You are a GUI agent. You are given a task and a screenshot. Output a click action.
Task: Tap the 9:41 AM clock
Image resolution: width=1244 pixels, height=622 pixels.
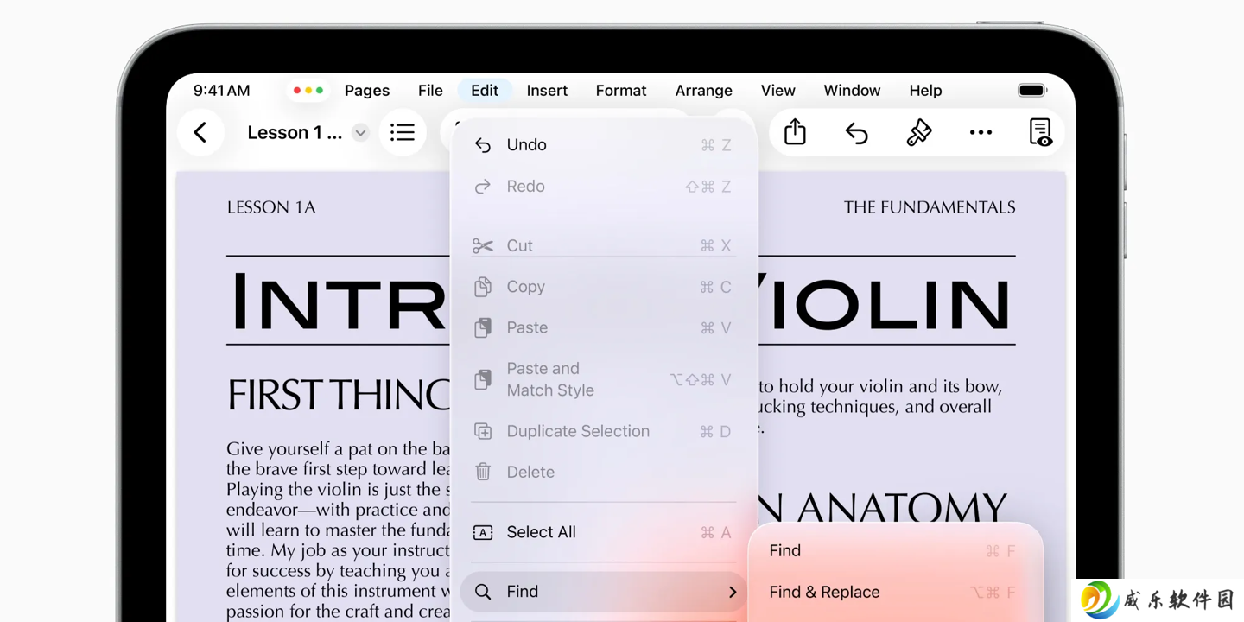[222, 90]
